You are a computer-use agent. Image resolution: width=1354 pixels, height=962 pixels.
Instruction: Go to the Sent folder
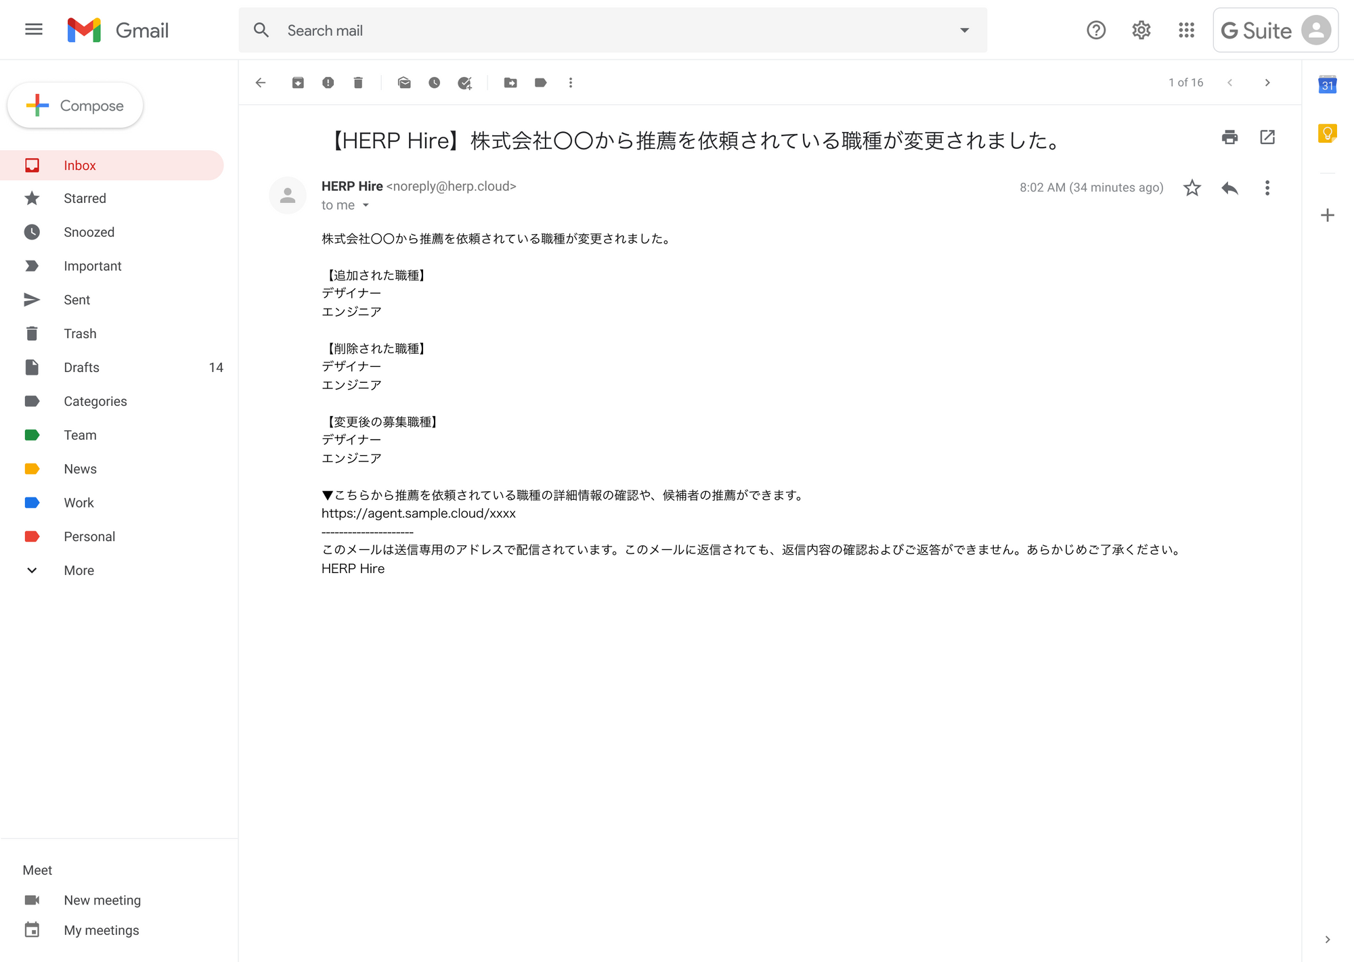(77, 300)
